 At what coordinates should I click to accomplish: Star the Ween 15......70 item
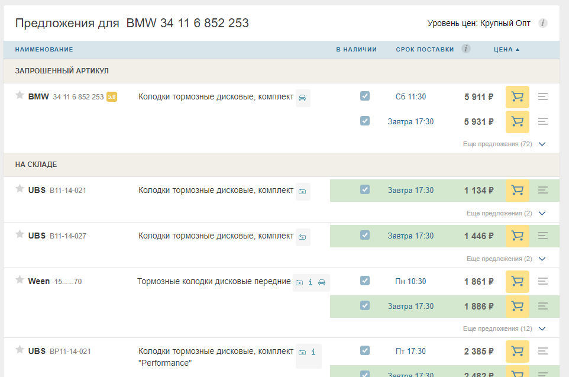tap(20, 280)
